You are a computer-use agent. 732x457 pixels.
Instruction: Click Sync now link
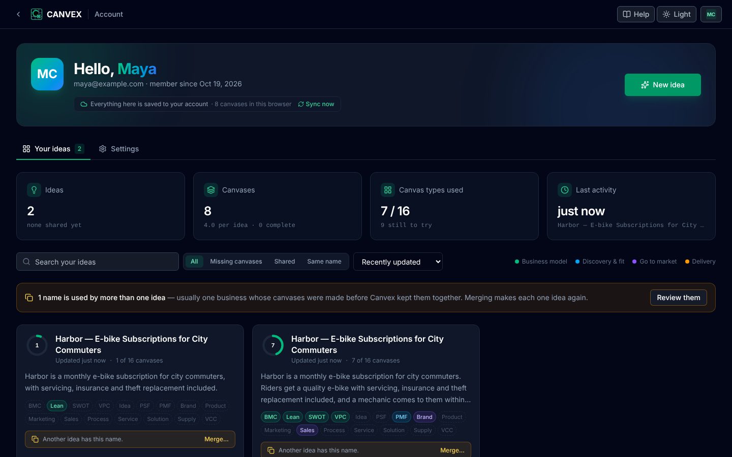[x=316, y=104]
